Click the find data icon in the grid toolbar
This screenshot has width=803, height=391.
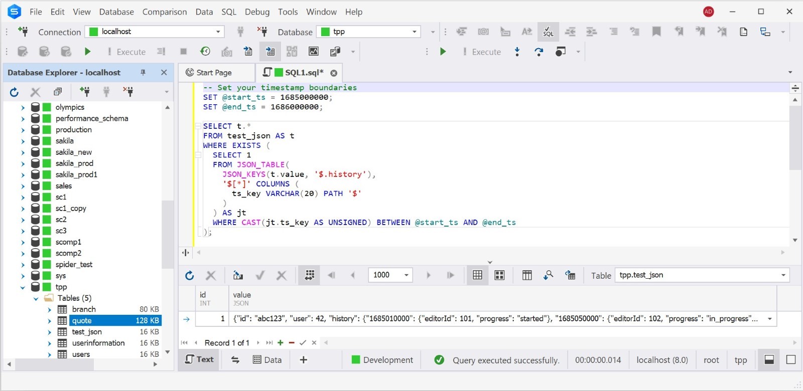click(549, 275)
